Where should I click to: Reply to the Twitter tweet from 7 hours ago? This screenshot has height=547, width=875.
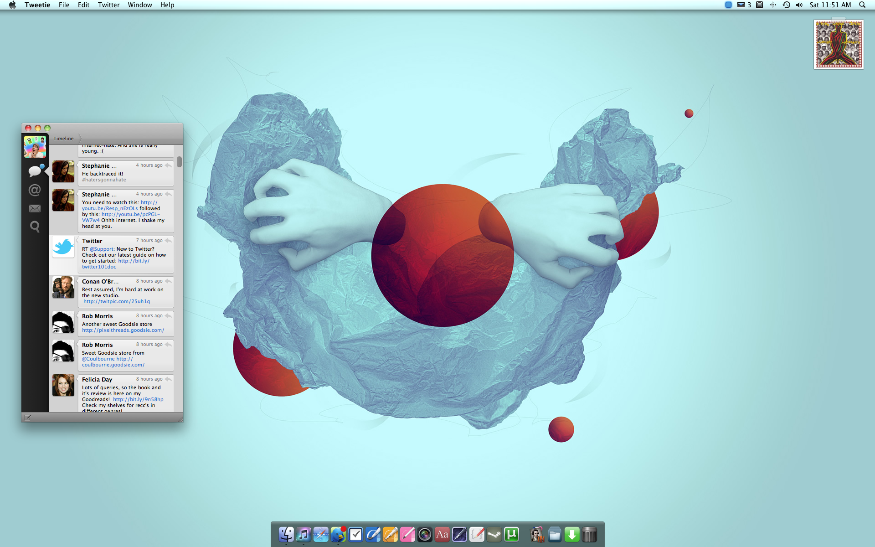click(x=169, y=241)
